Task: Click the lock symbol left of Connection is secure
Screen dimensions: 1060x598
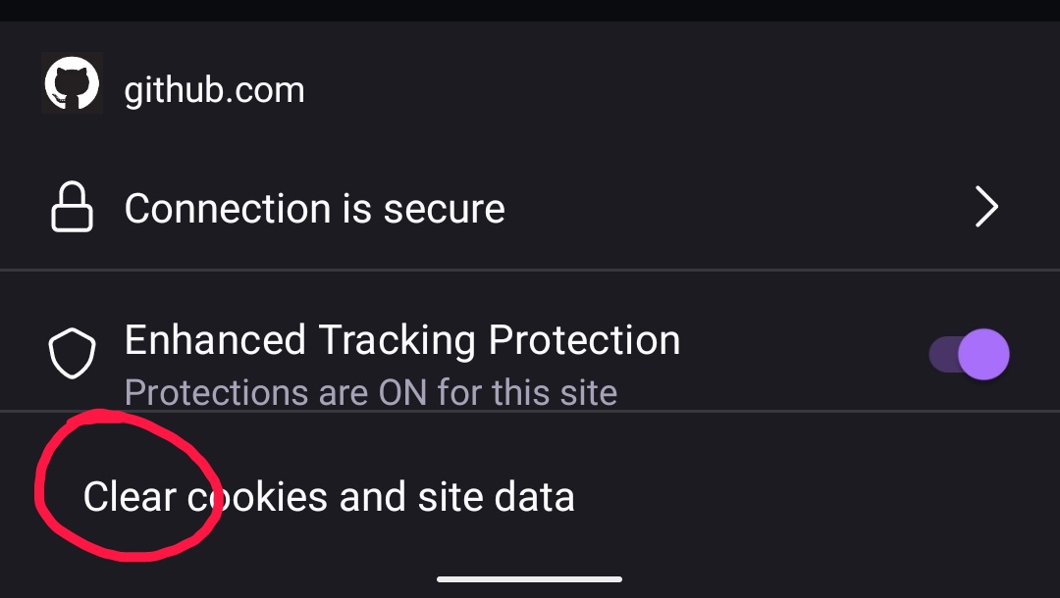Action: [x=72, y=207]
